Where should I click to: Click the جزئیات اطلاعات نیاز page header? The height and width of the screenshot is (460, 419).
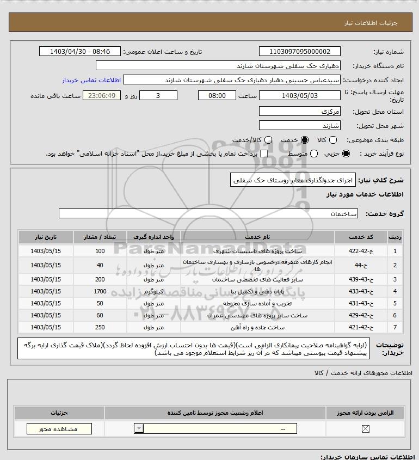click(371, 23)
